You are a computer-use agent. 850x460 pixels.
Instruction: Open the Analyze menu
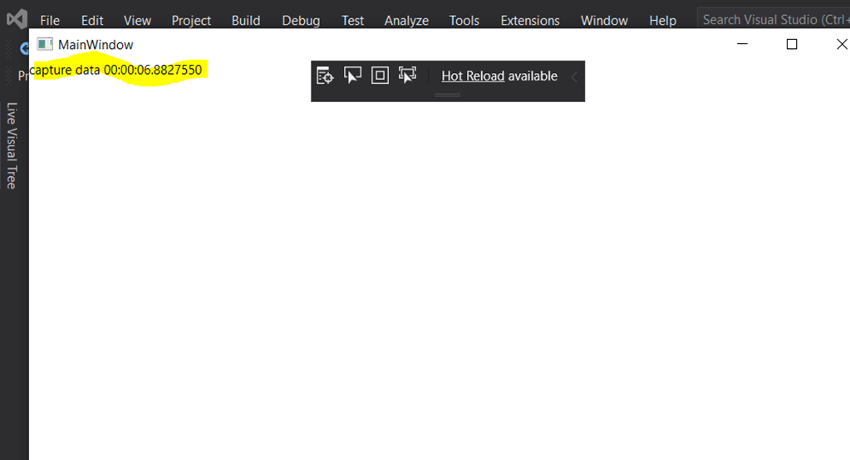click(406, 20)
